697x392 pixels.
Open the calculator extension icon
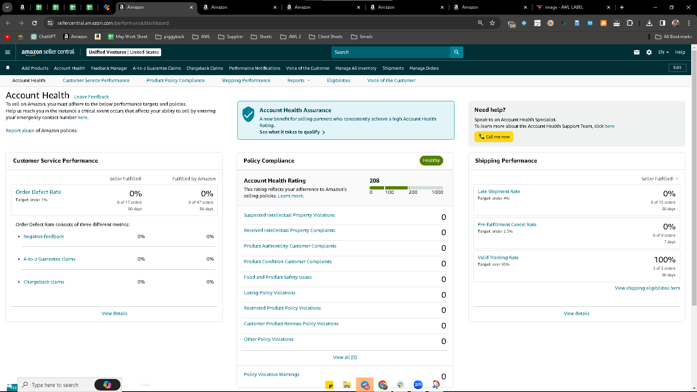[x=577, y=23]
